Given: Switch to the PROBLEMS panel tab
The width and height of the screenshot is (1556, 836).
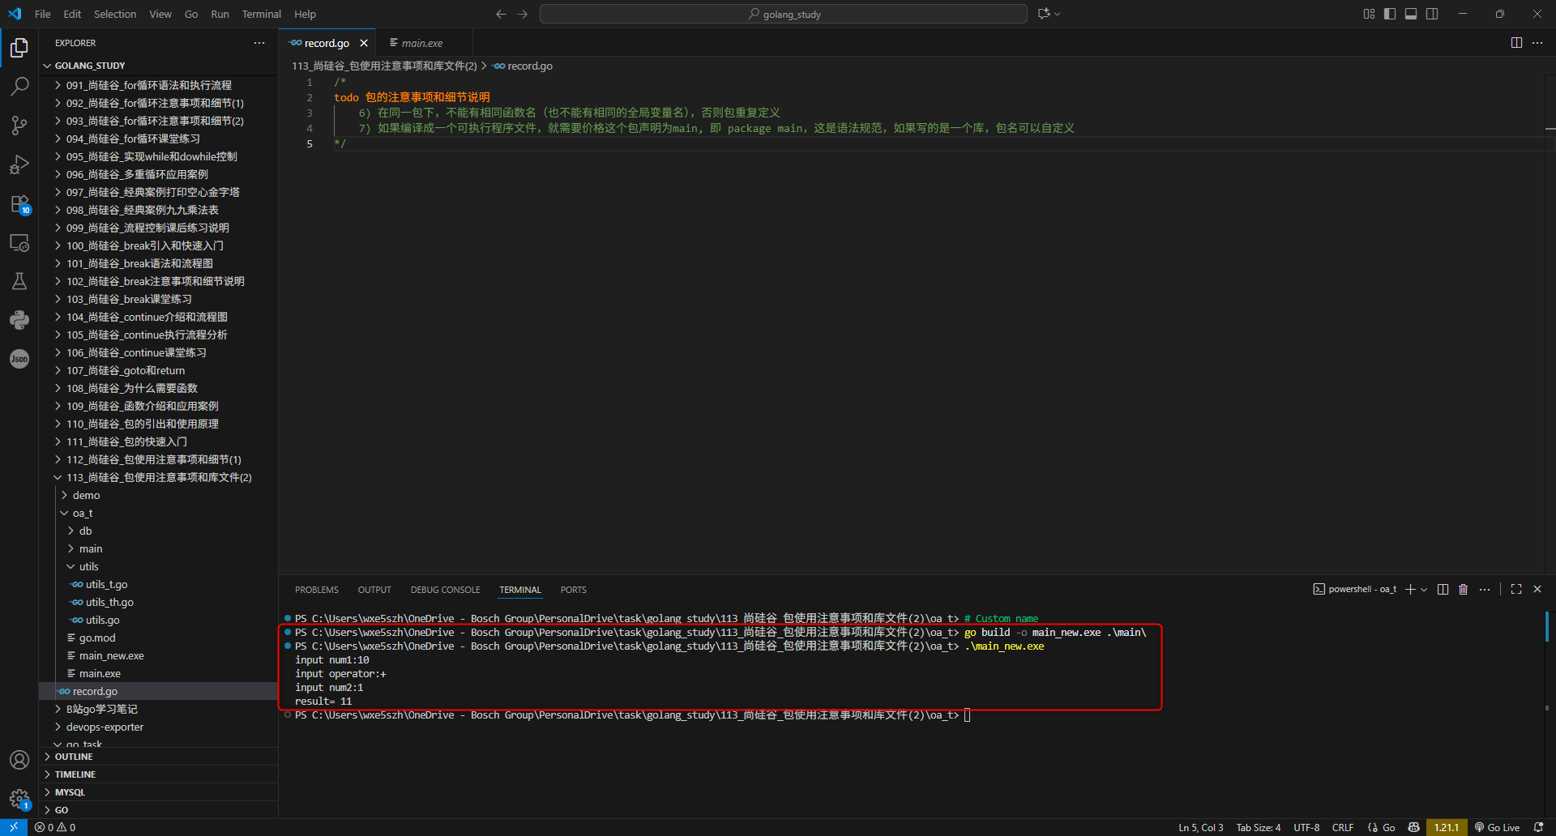Looking at the screenshot, I should [x=317, y=590].
